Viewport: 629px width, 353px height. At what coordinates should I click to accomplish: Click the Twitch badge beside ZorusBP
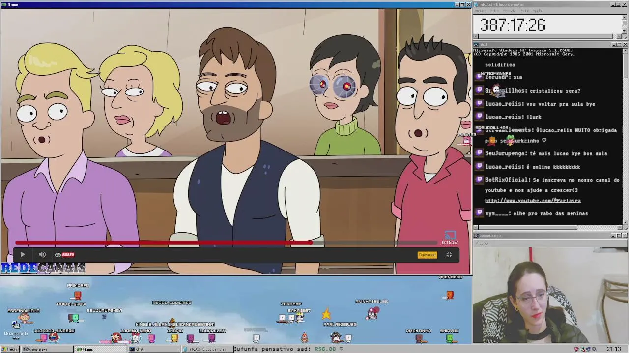[479, 77]
